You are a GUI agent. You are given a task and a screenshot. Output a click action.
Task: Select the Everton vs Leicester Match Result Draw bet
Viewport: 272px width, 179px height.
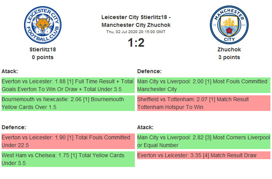pyautogui.click(x=203, y=155)
